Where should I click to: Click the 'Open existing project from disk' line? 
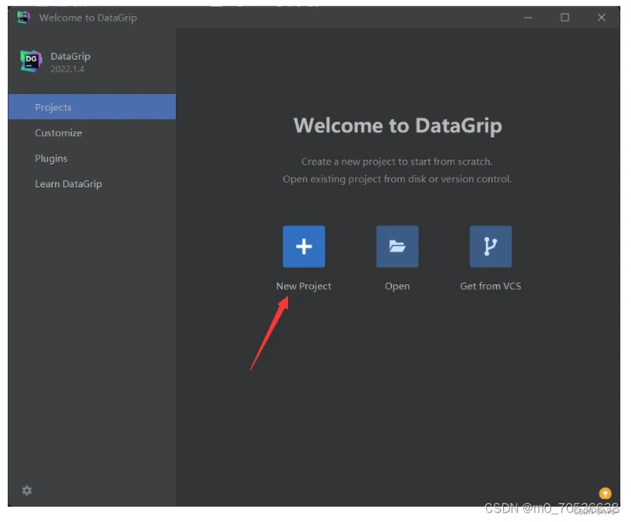(397, 179)
